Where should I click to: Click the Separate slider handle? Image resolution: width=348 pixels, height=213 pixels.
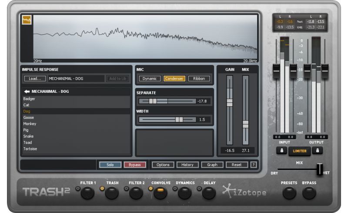(153, 101)
